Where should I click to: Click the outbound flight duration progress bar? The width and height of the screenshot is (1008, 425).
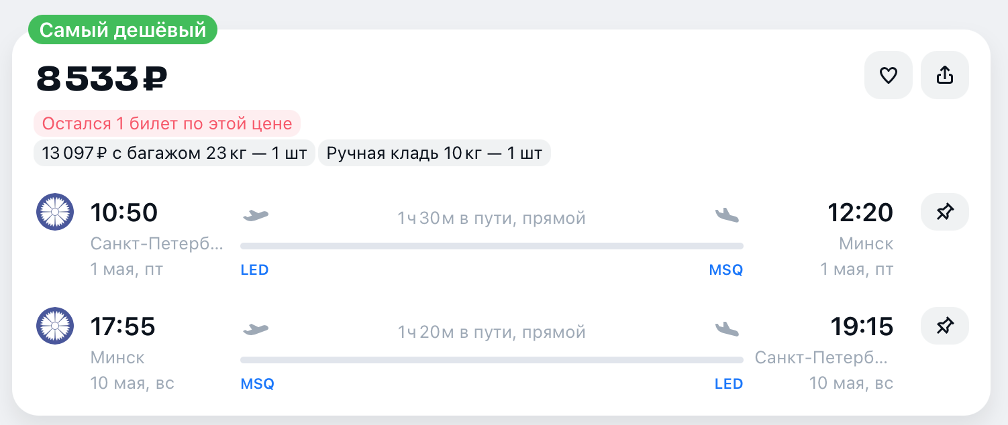pyautogui.click(x=492, y=245)
